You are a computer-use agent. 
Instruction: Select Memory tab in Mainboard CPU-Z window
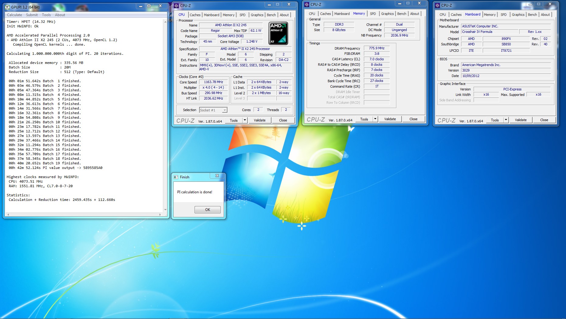490,15
